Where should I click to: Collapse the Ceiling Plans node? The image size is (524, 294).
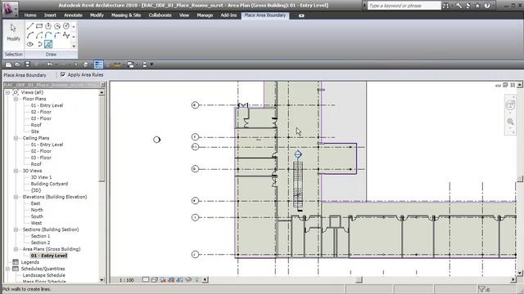16,138
